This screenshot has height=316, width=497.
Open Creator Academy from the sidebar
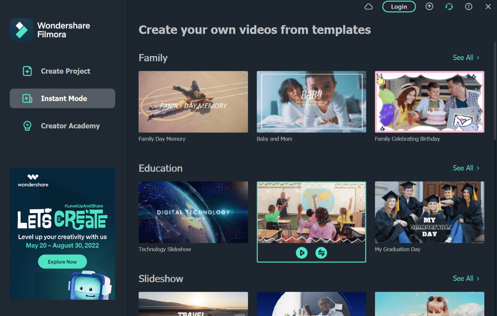click(62, 126)
